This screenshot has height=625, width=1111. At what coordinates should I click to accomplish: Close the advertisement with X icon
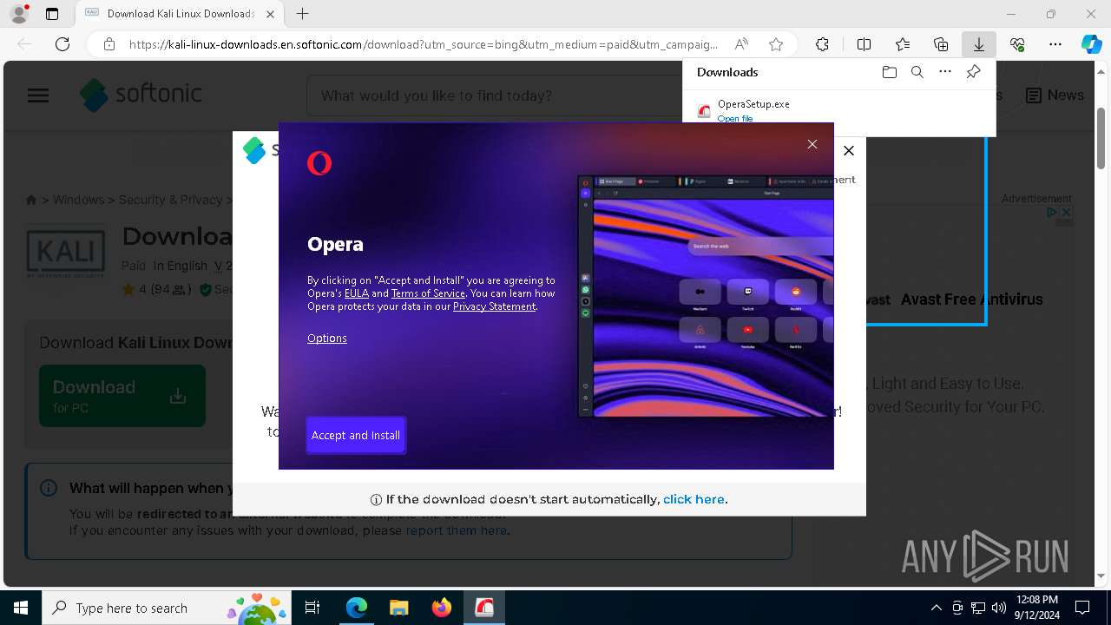point(1067,212)
